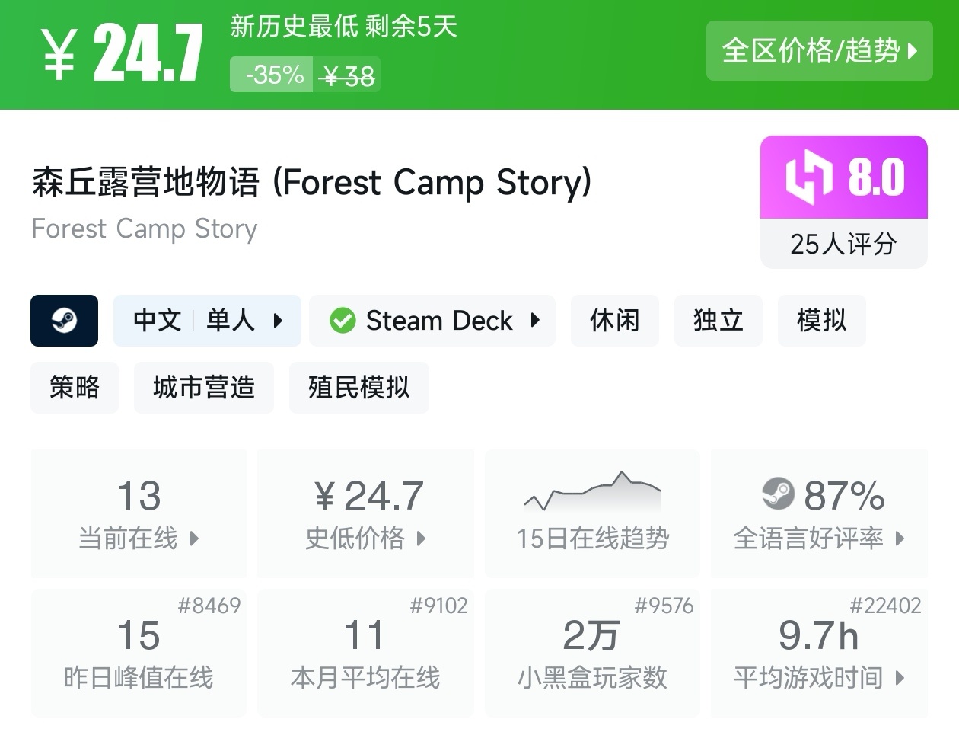This screenshot has height=732, width=959.
Task: Select the 模拟 simulation tag
Action: click(821, 321)
